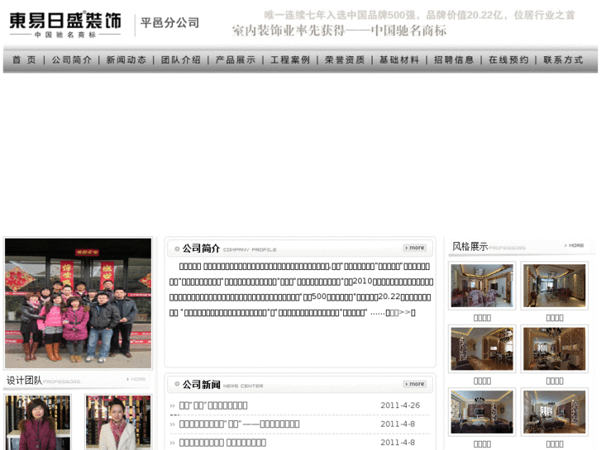Click the 平邑分公司 branch name text
The height and width of the screenshot is (450, 601).
click(169, 22)
